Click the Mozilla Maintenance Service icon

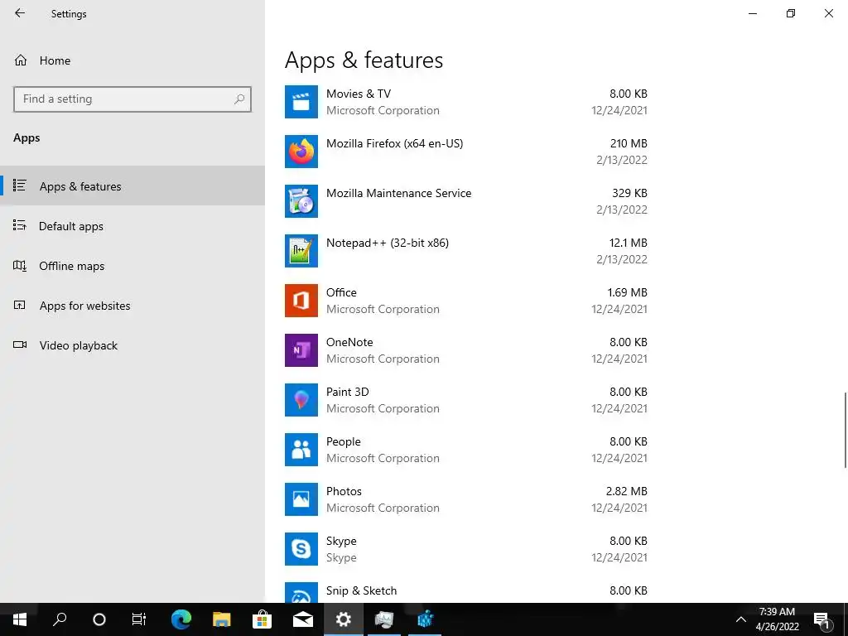301,201
